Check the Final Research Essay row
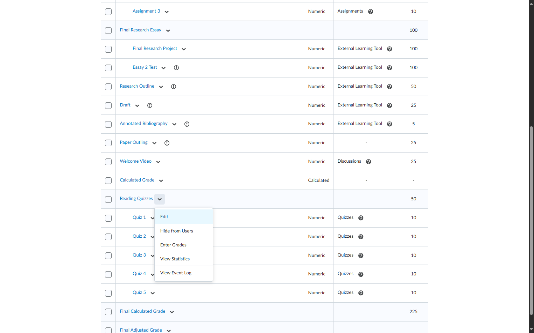 tap(108, 30)
